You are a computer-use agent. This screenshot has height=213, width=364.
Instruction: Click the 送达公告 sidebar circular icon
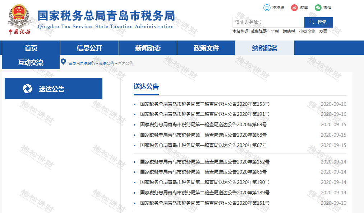pos(27,89)
